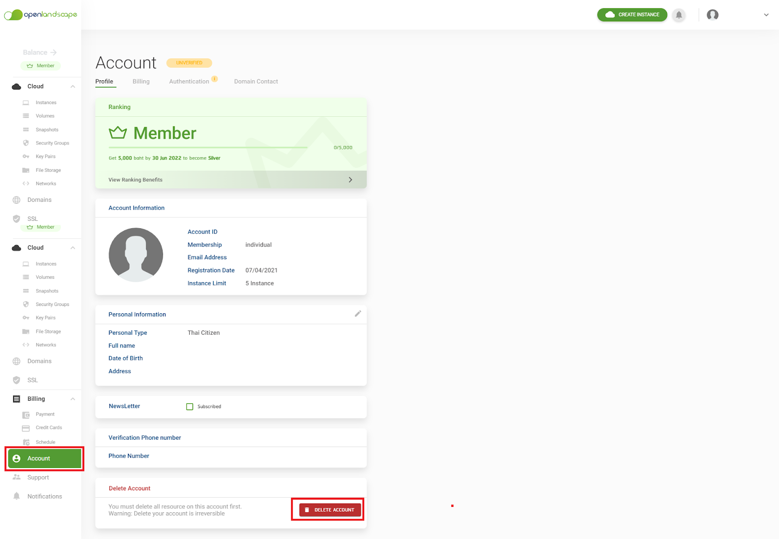Image resolution: width=779 pixels, height=539 pixels.
Task: Click the Support people icon
Action: coord(17,477)
